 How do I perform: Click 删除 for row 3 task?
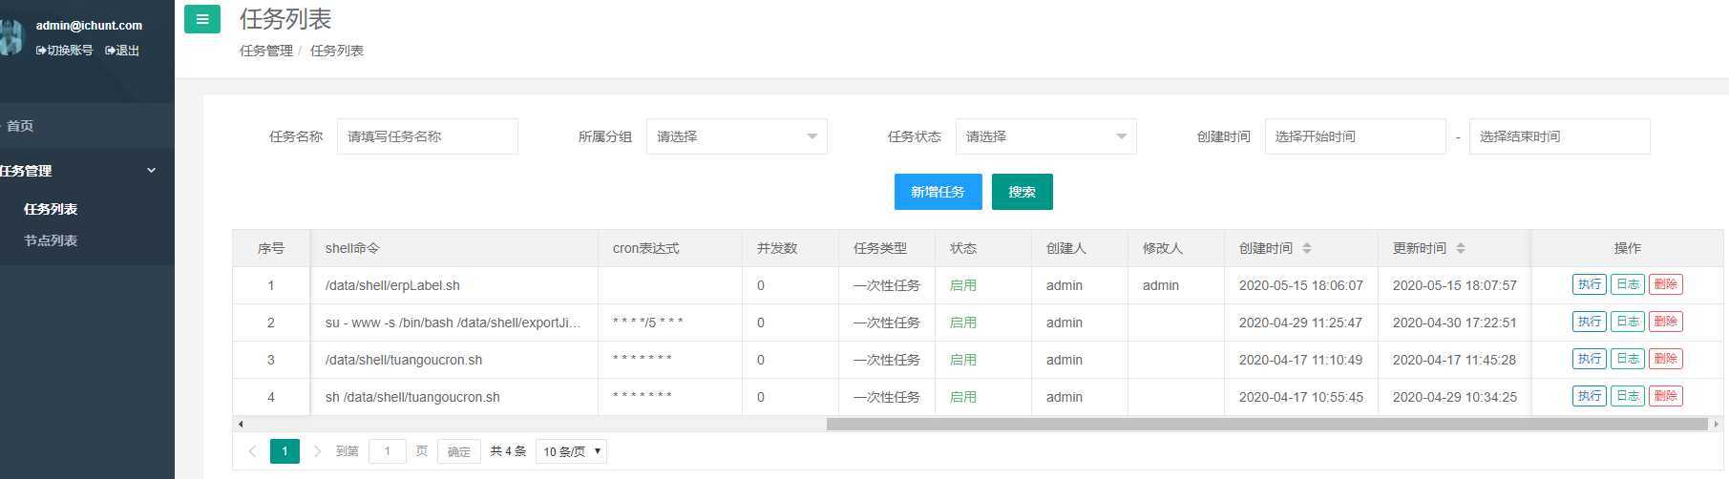coord(1666,359)
